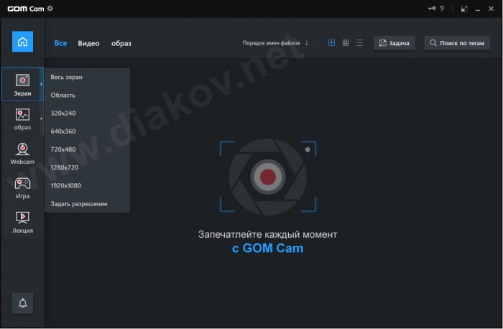
Task: Show the Все tab
Action: pyautogui.click(x=60, y=43)
